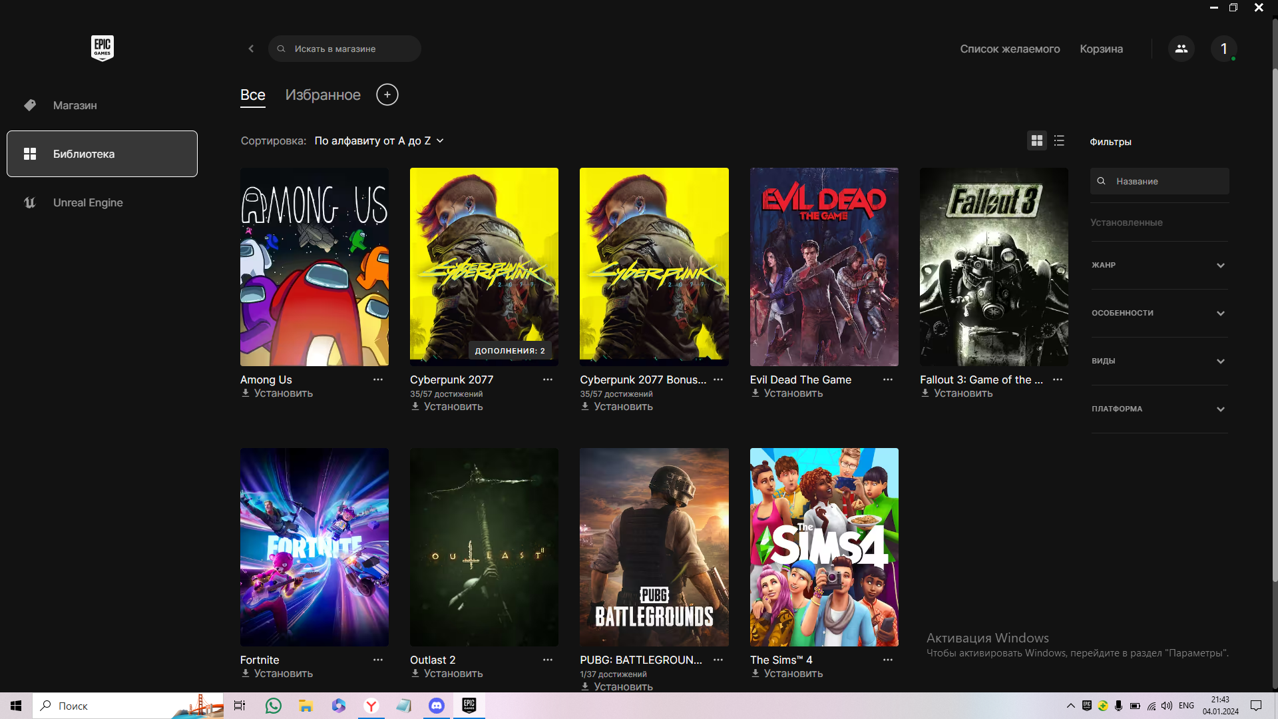
Task: Click the library vertical scrollbar
Action: click(1275, 326)
